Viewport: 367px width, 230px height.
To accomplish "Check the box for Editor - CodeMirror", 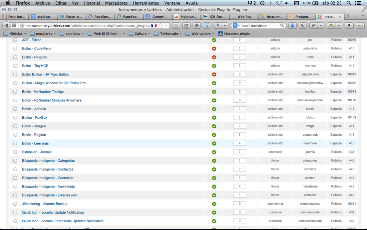I will point(15,48).
